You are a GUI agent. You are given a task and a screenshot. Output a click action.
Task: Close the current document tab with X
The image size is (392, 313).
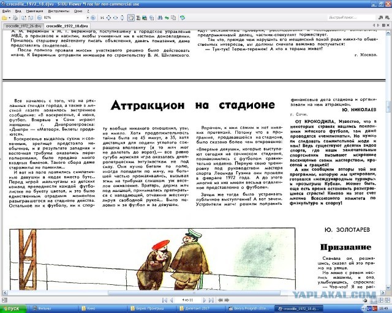388,26
